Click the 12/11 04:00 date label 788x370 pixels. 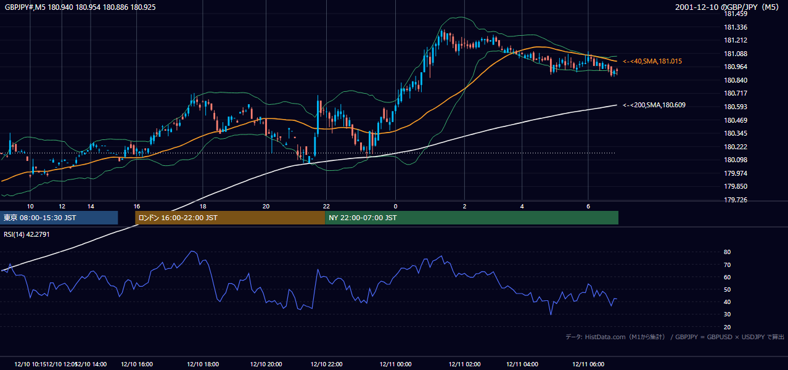522,364
